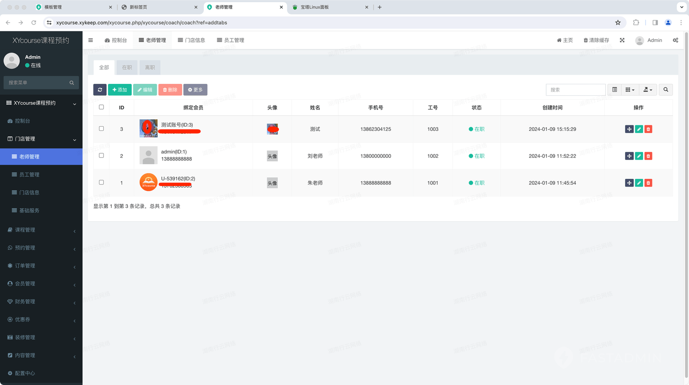Click drag-move icon in 朱老师 row
The height and width of the screenshot is (385, 689).
pos(629,183)
